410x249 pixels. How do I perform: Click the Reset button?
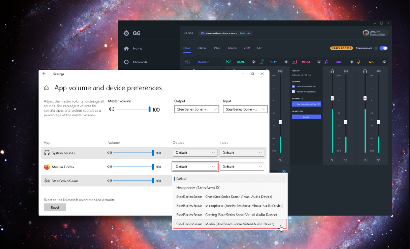(55, 208)
